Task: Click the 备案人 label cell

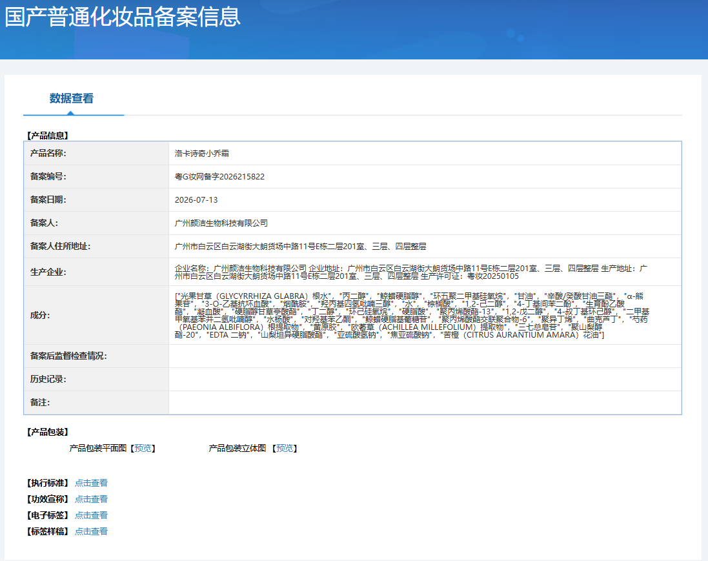Action: click(96, 223)
